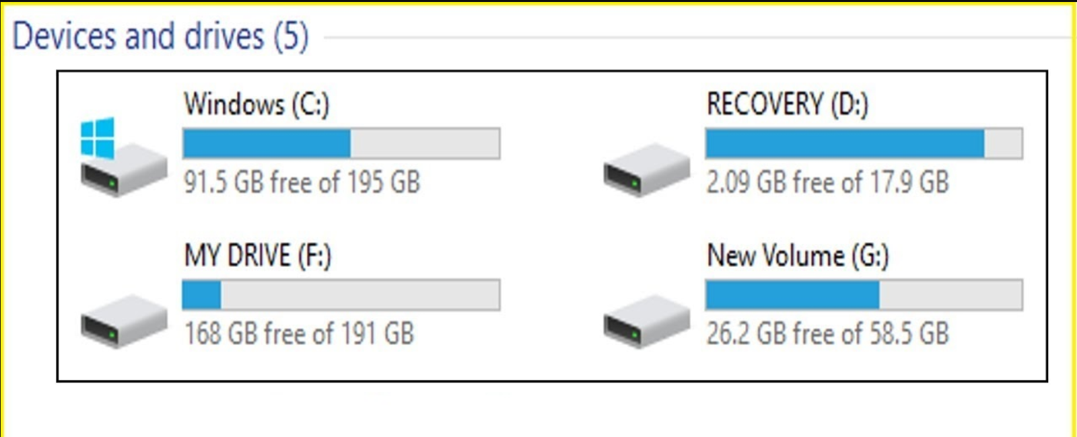Click the Windows logo on C: drive
1077x437 pixels.
[98, 138]
